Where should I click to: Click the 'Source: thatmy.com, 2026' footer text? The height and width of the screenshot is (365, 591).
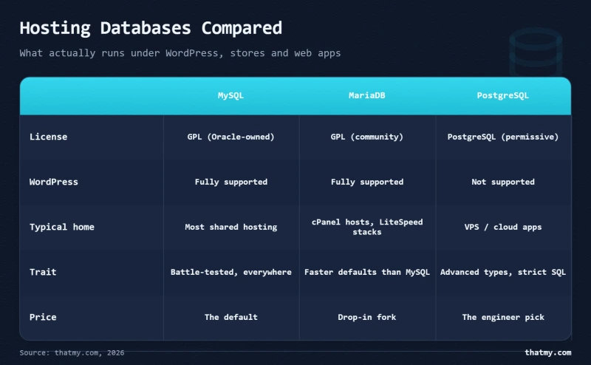(x=72, y=352)
